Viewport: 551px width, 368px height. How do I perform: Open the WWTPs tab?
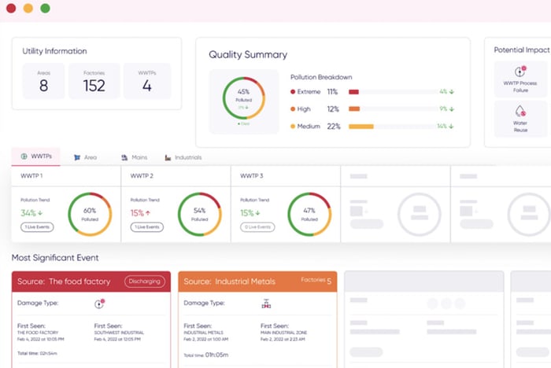pos(36,156)
